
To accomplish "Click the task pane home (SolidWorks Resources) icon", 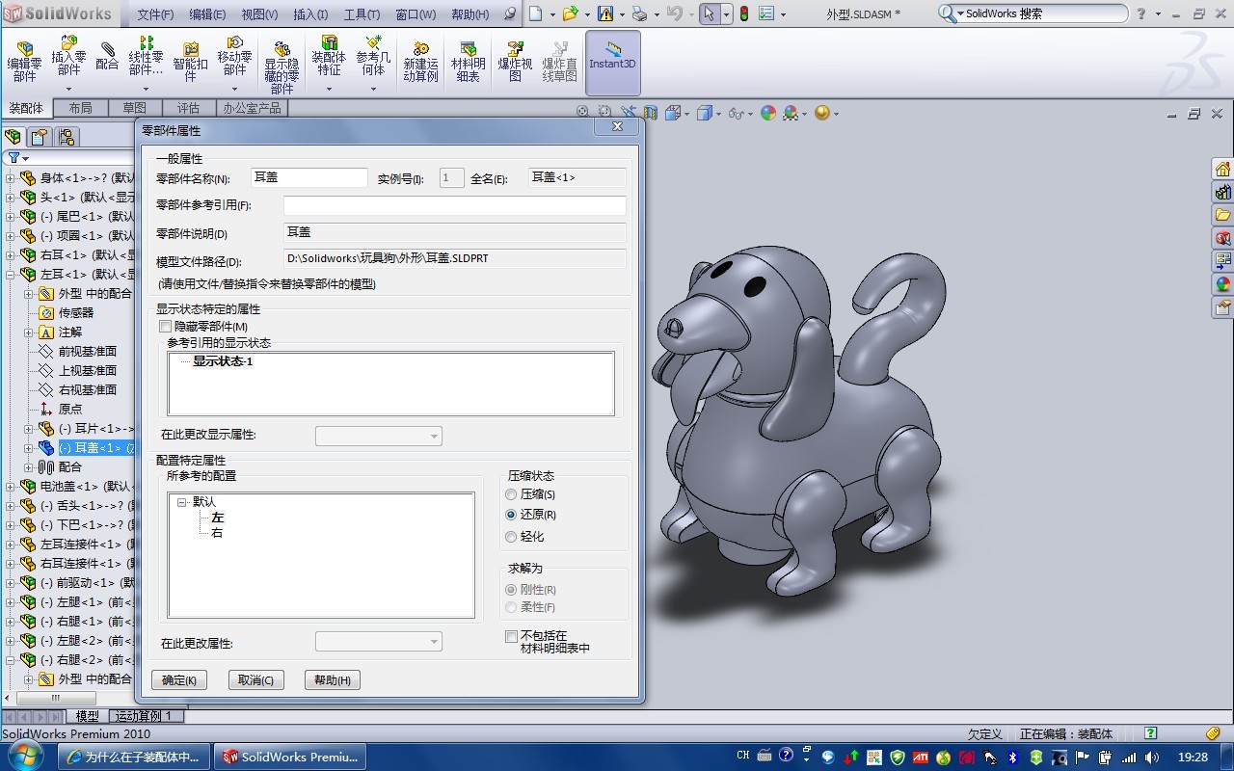I will coord(1222,169).
